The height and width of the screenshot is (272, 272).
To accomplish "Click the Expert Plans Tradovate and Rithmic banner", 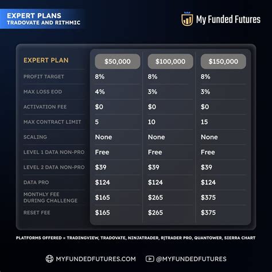I will coord(42,19).
